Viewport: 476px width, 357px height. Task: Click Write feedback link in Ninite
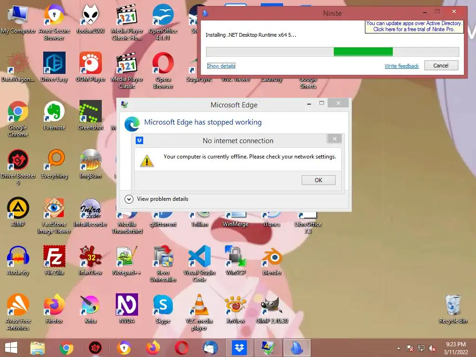coord(402,66)
